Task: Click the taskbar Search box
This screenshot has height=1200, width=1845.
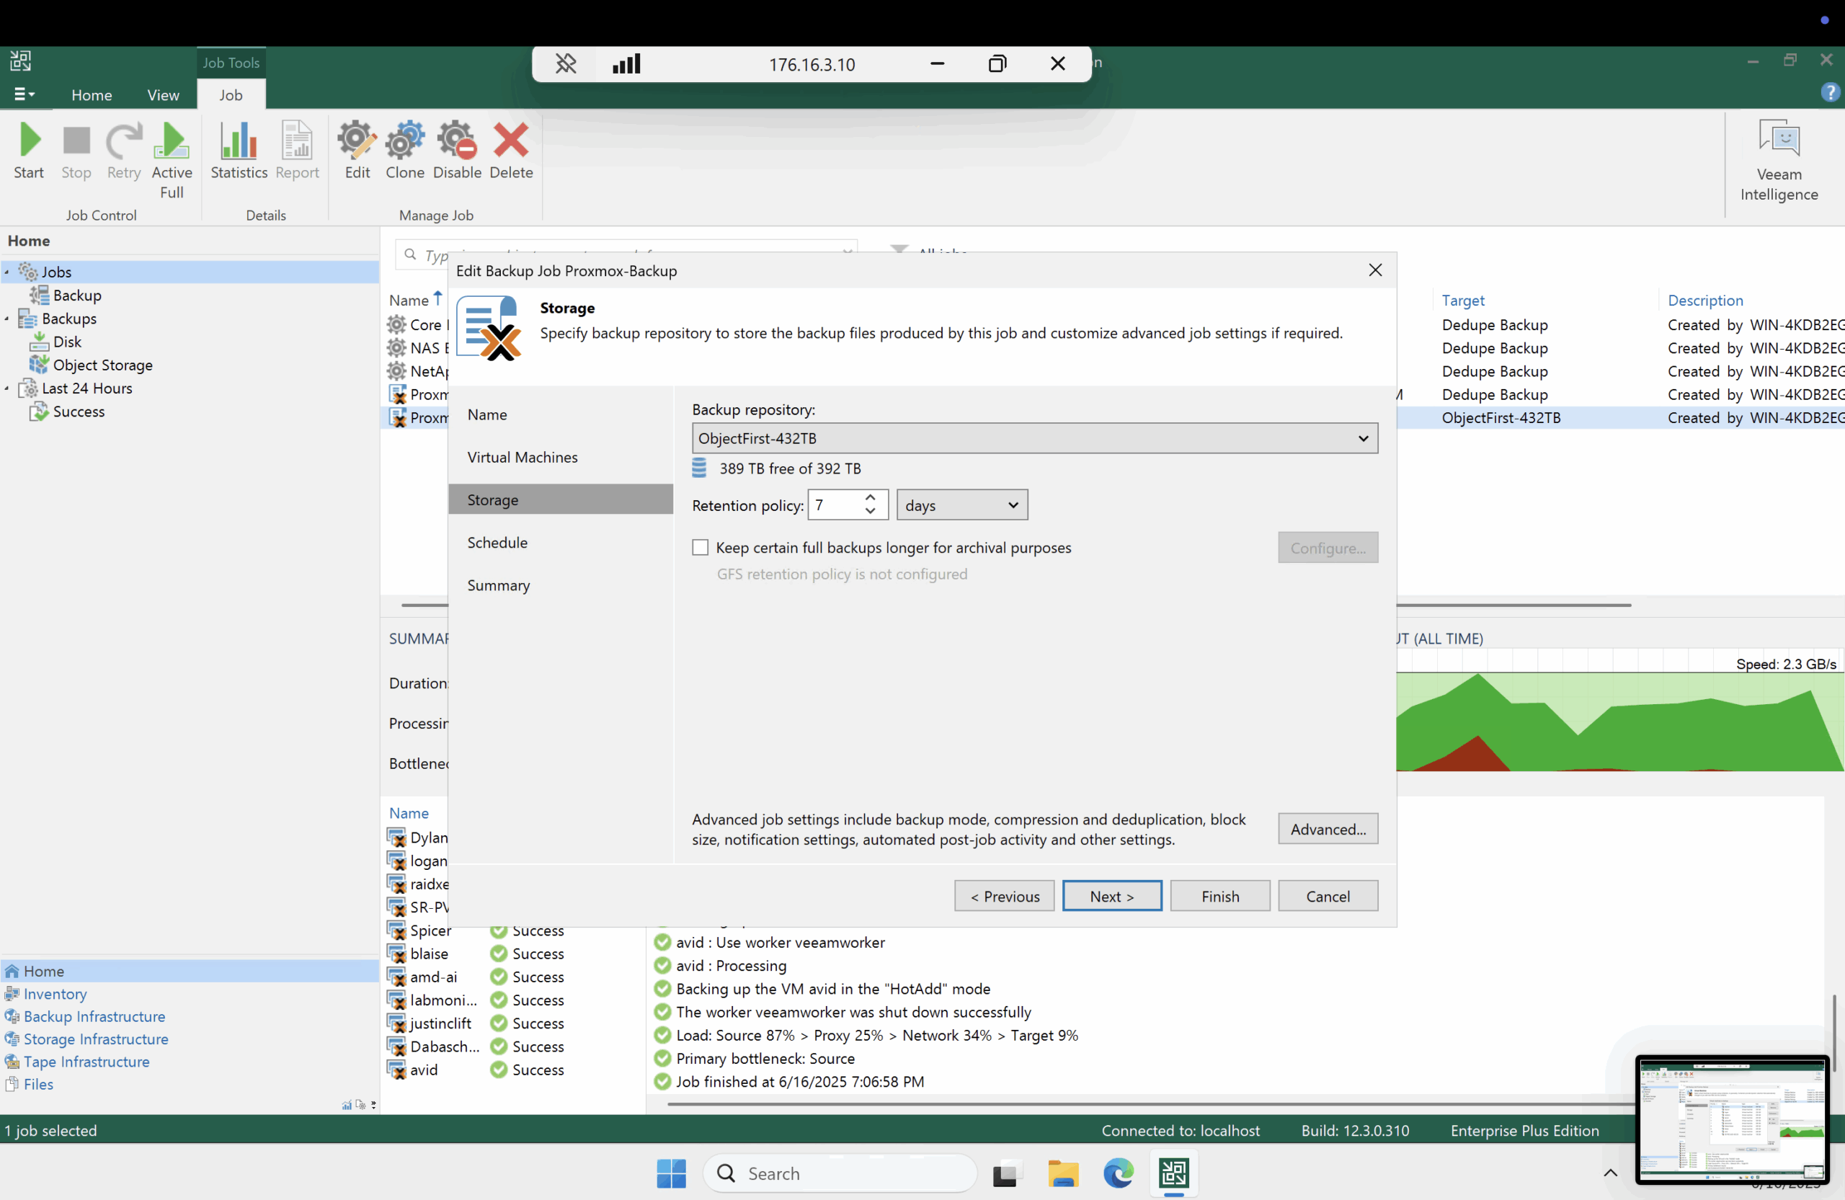Action: click(x=840, y=1173)
